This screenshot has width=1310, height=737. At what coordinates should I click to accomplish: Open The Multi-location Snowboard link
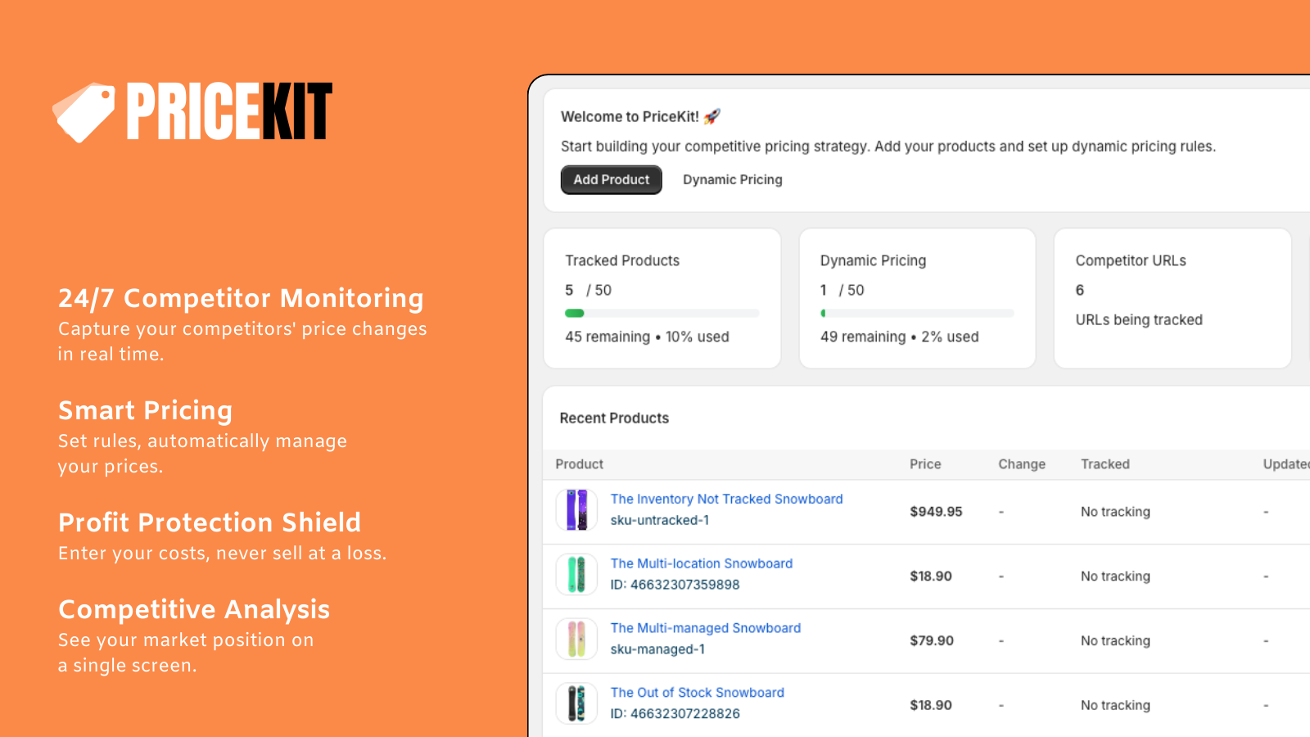coord(701,563)
